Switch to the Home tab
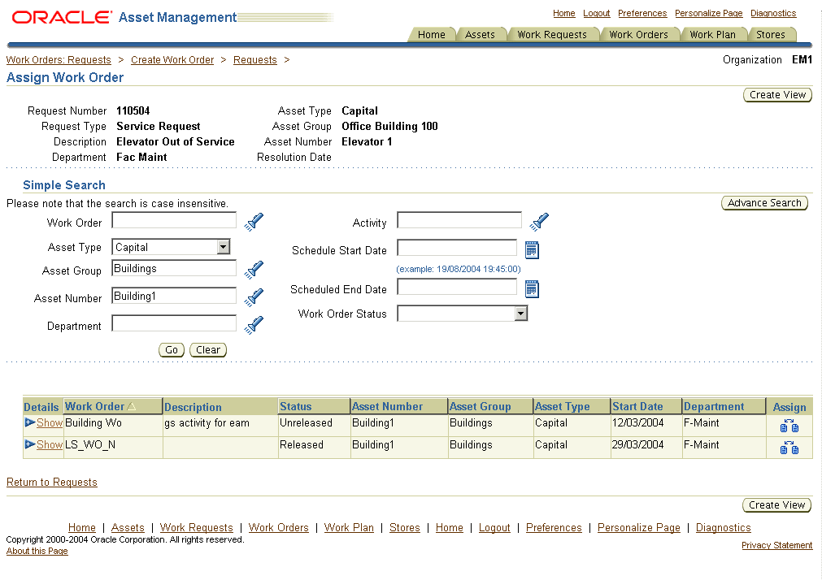The image size is (822, 580). click(432, 35)
